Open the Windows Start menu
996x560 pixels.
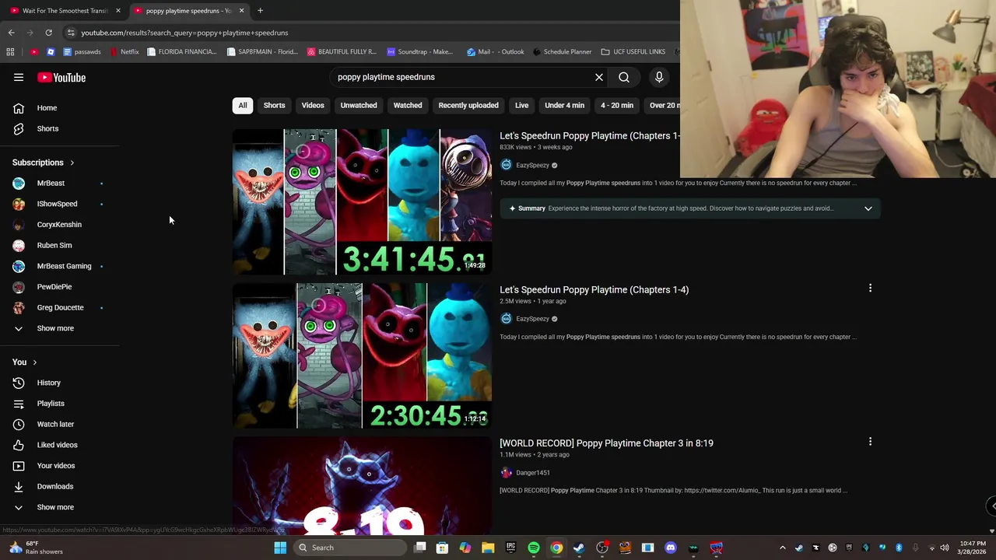pyautogui.click(x=280, y=548)
